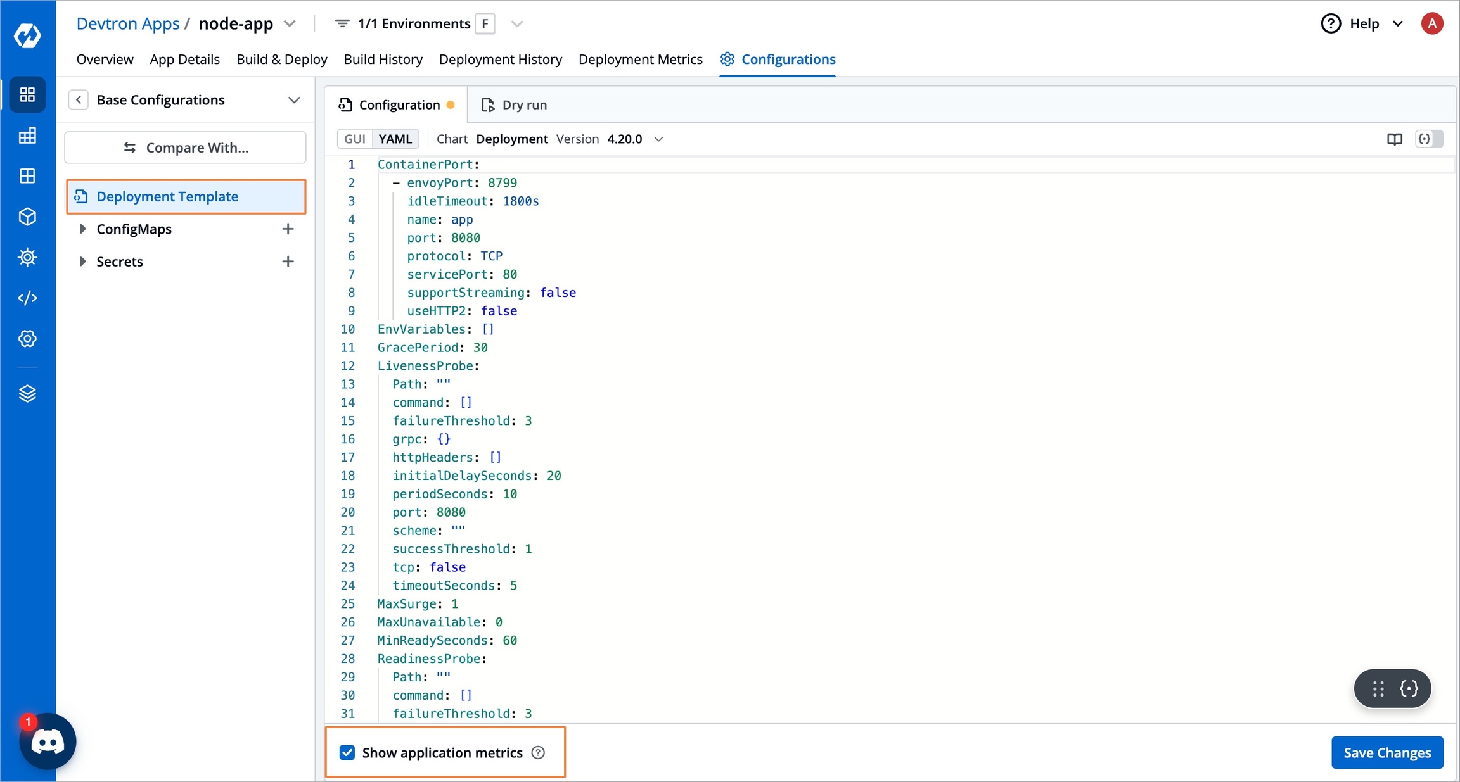Click the Devtron logo icon
This screenshot has height=782, width=1460.
pyautogui.click(x=27, y=36)
